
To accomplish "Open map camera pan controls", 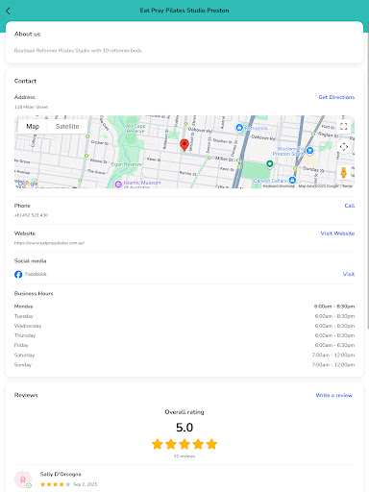I will point(344,147).
